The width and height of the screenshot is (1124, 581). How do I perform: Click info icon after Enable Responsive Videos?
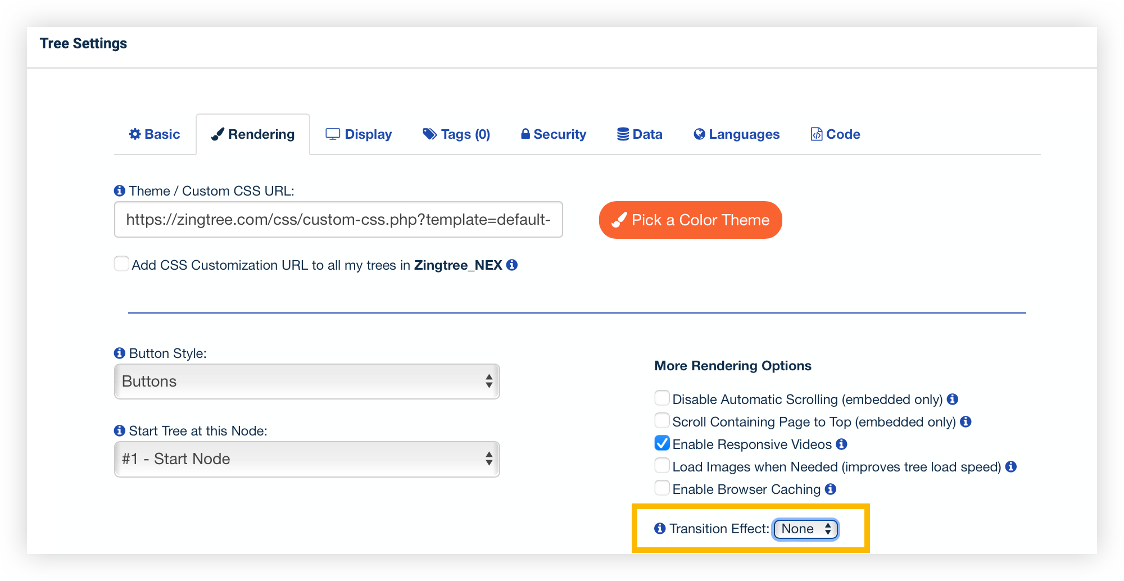tap(841, 444)
